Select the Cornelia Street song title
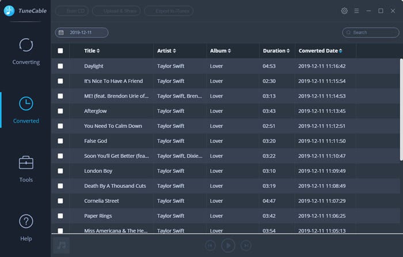This screenshot has height=257, width=403. [101, 201]
